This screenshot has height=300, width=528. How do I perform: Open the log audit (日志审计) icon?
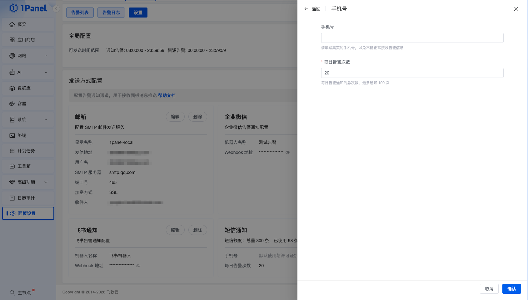[x=12, y=198]
